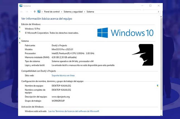The width and height of the screenshot is (180, 119).
Task: Go forward with the right arrow
Action: (x=27, y=12)
